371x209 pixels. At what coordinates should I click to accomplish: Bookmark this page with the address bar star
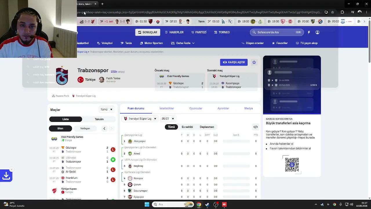tap(332, 12)
